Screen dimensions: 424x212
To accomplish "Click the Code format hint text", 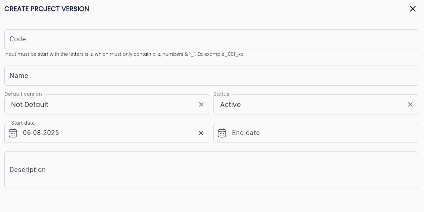I will click(123, 54).
